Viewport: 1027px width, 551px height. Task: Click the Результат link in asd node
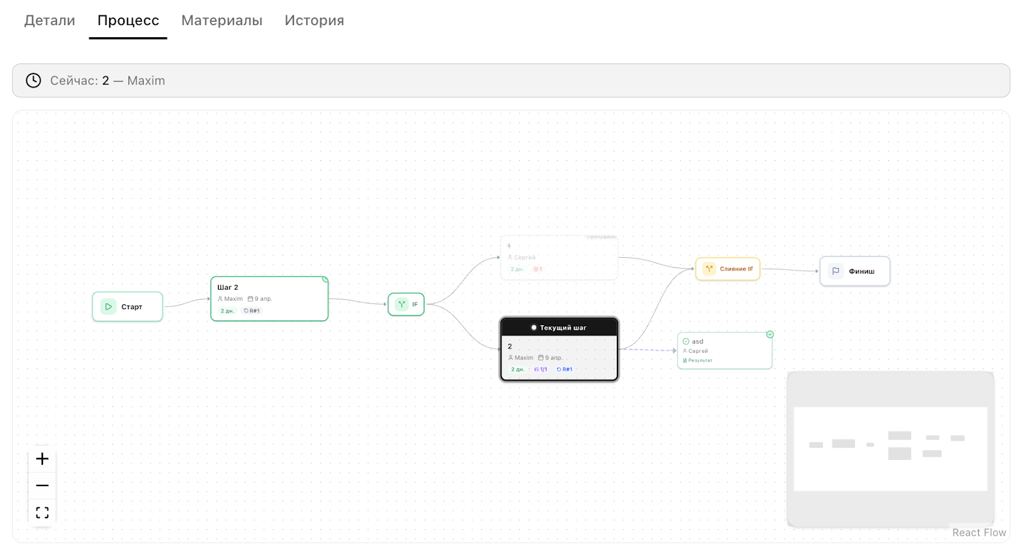click(700, 360)
